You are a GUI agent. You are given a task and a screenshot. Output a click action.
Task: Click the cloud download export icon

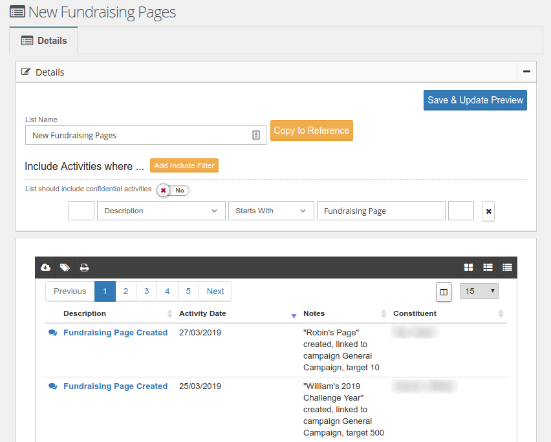[x=46, y=268]
